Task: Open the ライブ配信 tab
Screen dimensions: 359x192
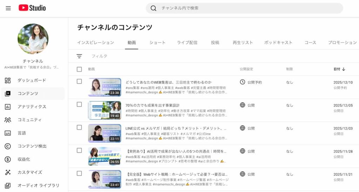Action: (x=187, y=43)
